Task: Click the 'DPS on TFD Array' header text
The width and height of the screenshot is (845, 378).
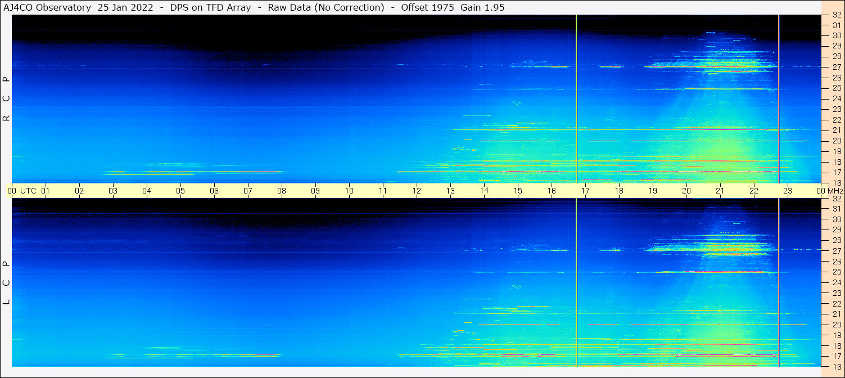Action: (210, 7)
